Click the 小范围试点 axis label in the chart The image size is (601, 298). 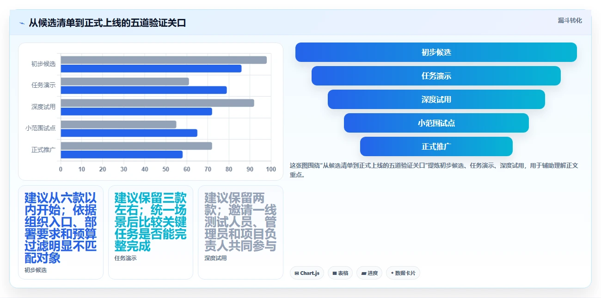point(41,128)
